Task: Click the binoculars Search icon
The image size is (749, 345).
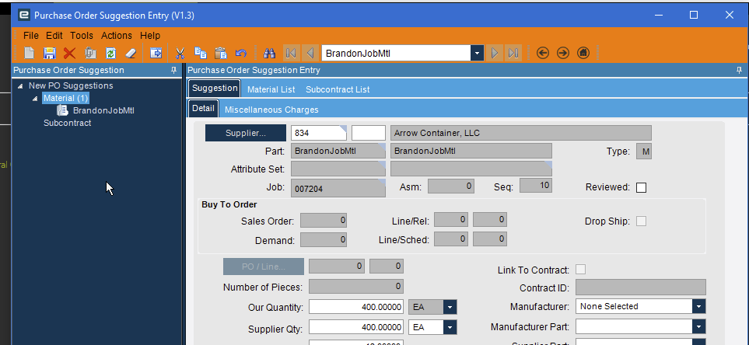Action: point(270,53)
